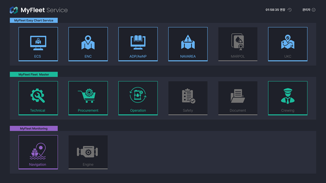Open the ENC map tile
The image size is (326, 183).
pyautogui.click(x=88, y=44)
